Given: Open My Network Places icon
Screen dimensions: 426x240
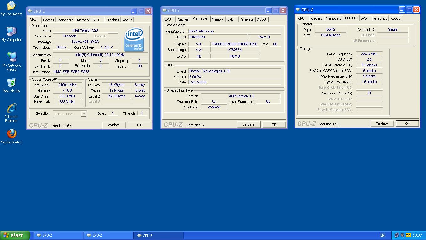Looking at the screenshot, I should [11, 57].
